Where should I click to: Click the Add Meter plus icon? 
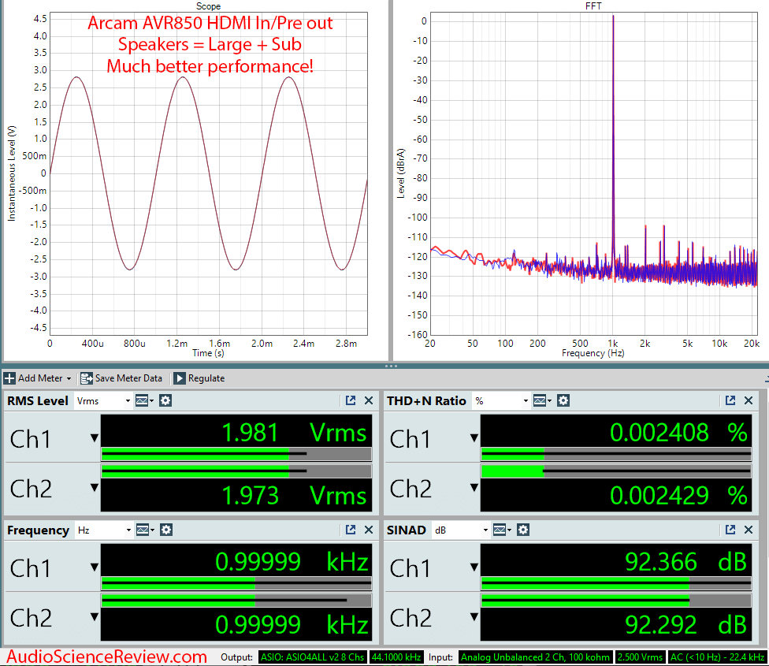coord(9,378)
